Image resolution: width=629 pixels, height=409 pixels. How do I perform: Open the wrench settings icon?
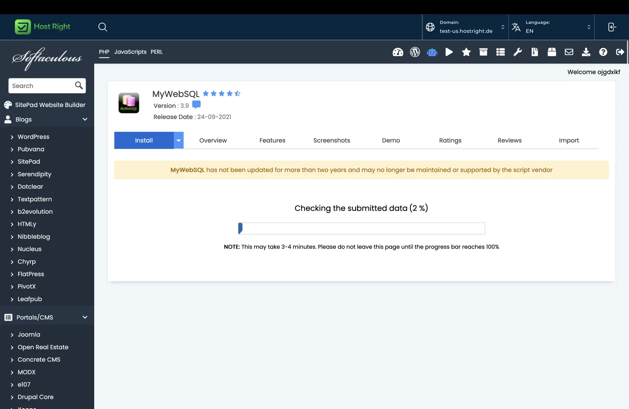(x=517, y=52)
